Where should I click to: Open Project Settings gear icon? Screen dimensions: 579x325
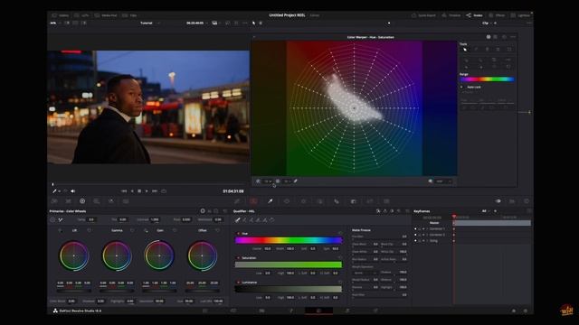pyautogui.click(x=526, y=311)
